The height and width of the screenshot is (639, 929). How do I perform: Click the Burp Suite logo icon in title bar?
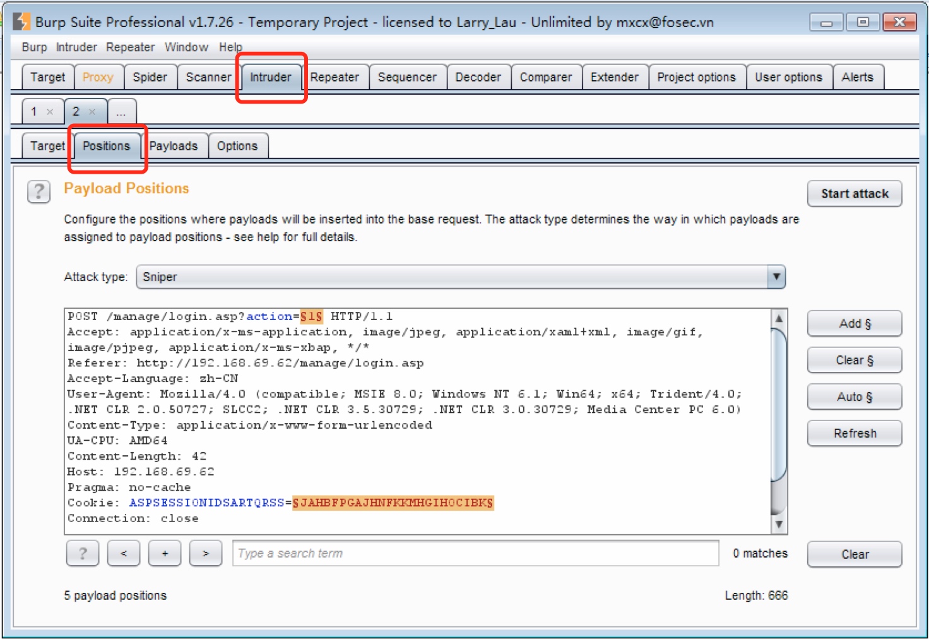(21, 21)
